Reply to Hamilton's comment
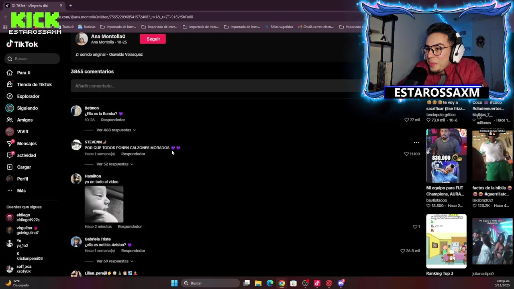This screenshot has width=514, height=289. 130,226
